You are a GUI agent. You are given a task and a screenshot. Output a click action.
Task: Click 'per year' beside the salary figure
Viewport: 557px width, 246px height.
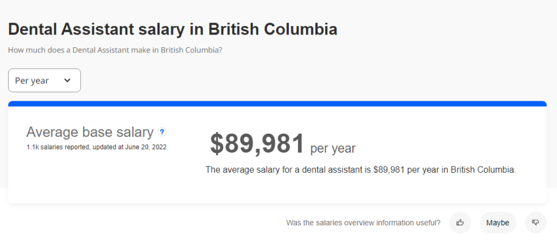click(333, 149)
